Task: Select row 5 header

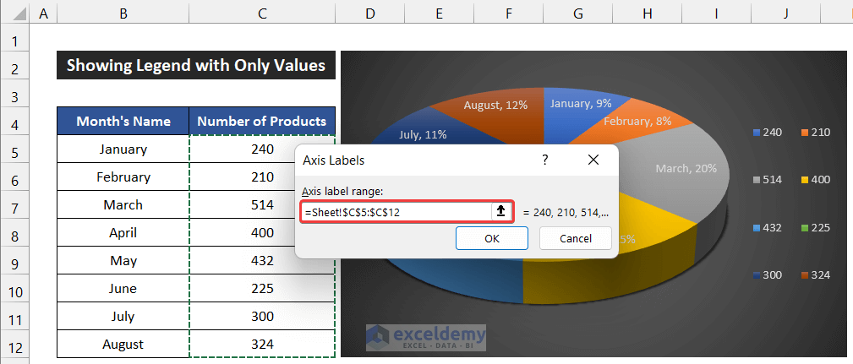Action: pyautogui.click(x=14, y=149)
